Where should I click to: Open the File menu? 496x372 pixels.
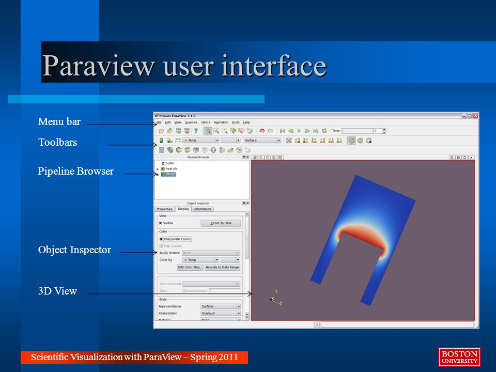[x=159, y=122]
